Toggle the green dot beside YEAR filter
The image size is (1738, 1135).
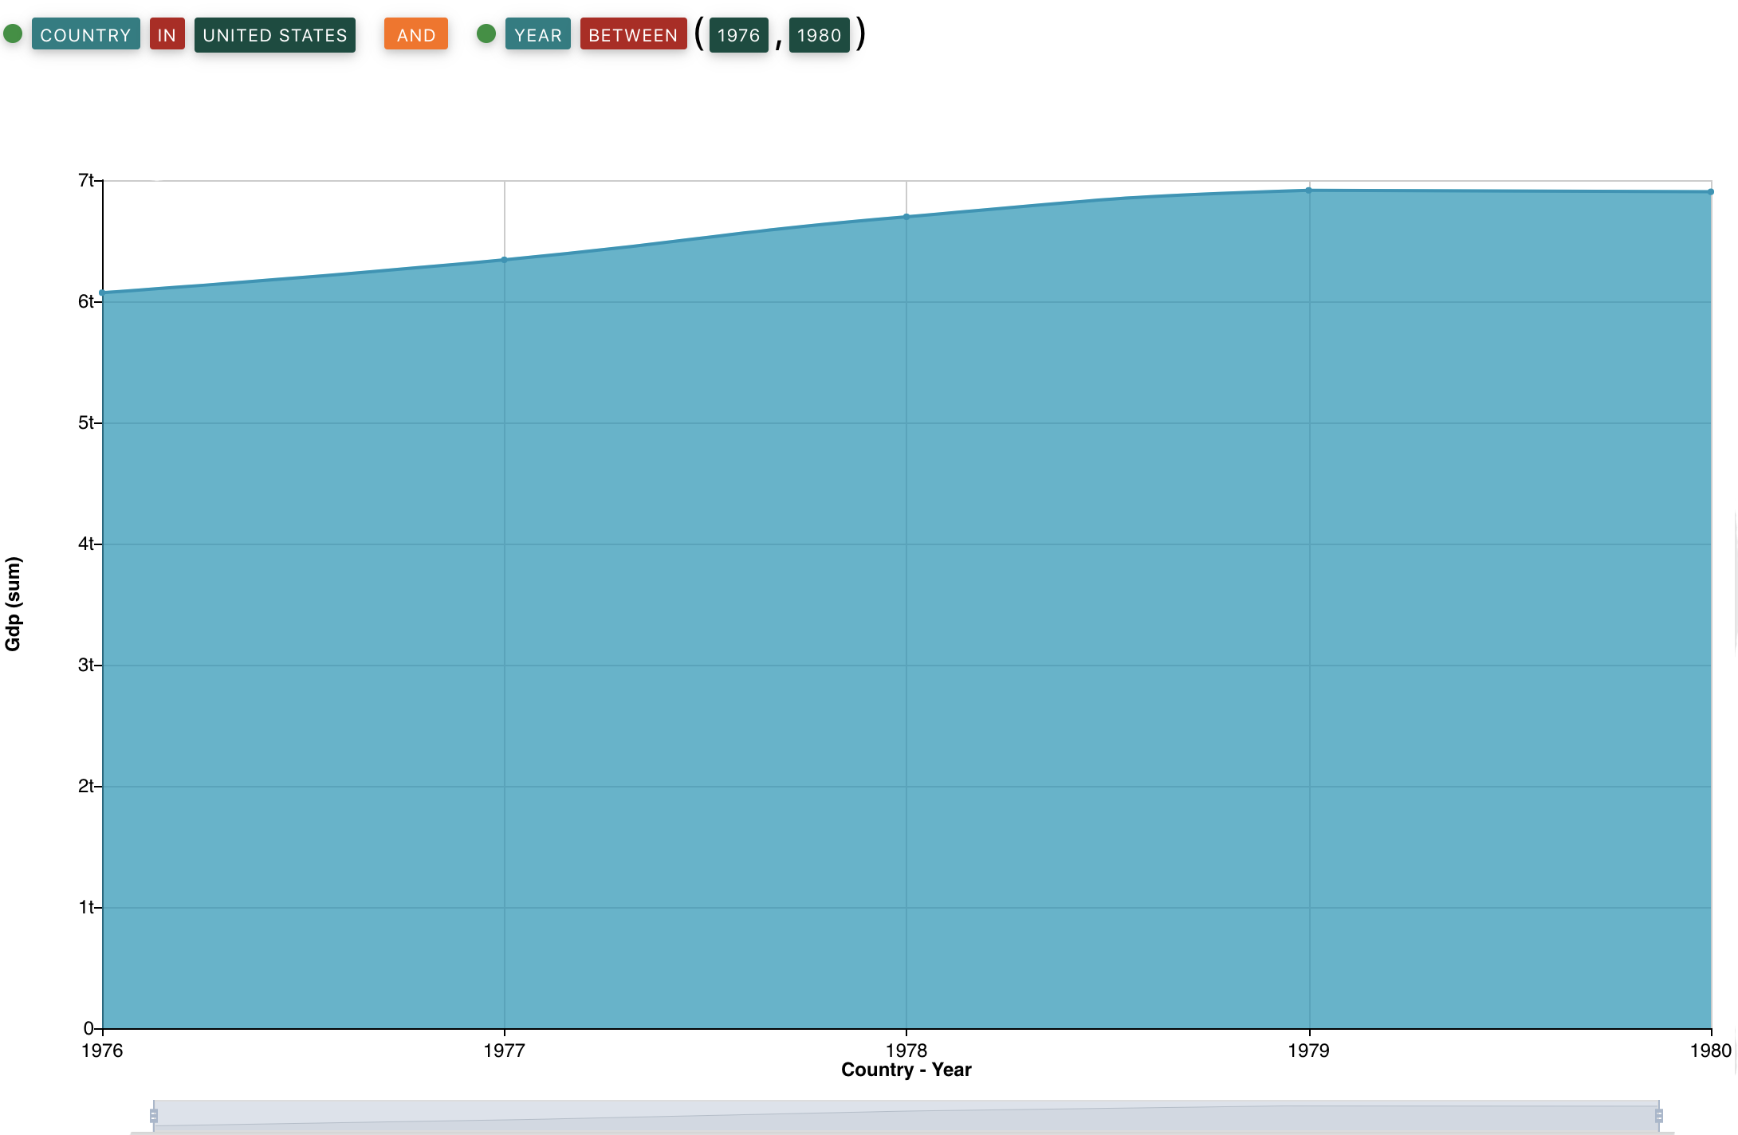click(486, 33)
